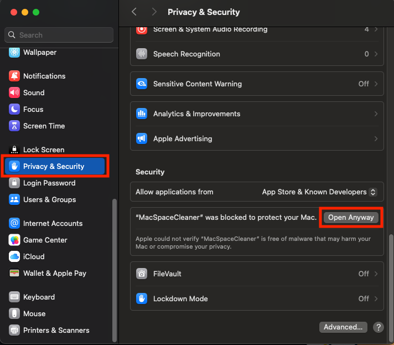Click the Privacy & Security hand icon in sidebar
Image resolution: width=394 pixels, height=345 pixels.
[14, 166]
